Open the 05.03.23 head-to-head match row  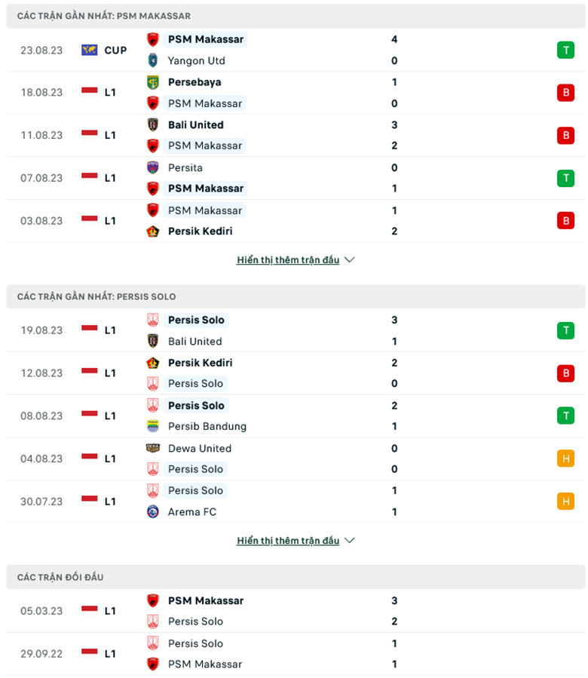point(294,611)
